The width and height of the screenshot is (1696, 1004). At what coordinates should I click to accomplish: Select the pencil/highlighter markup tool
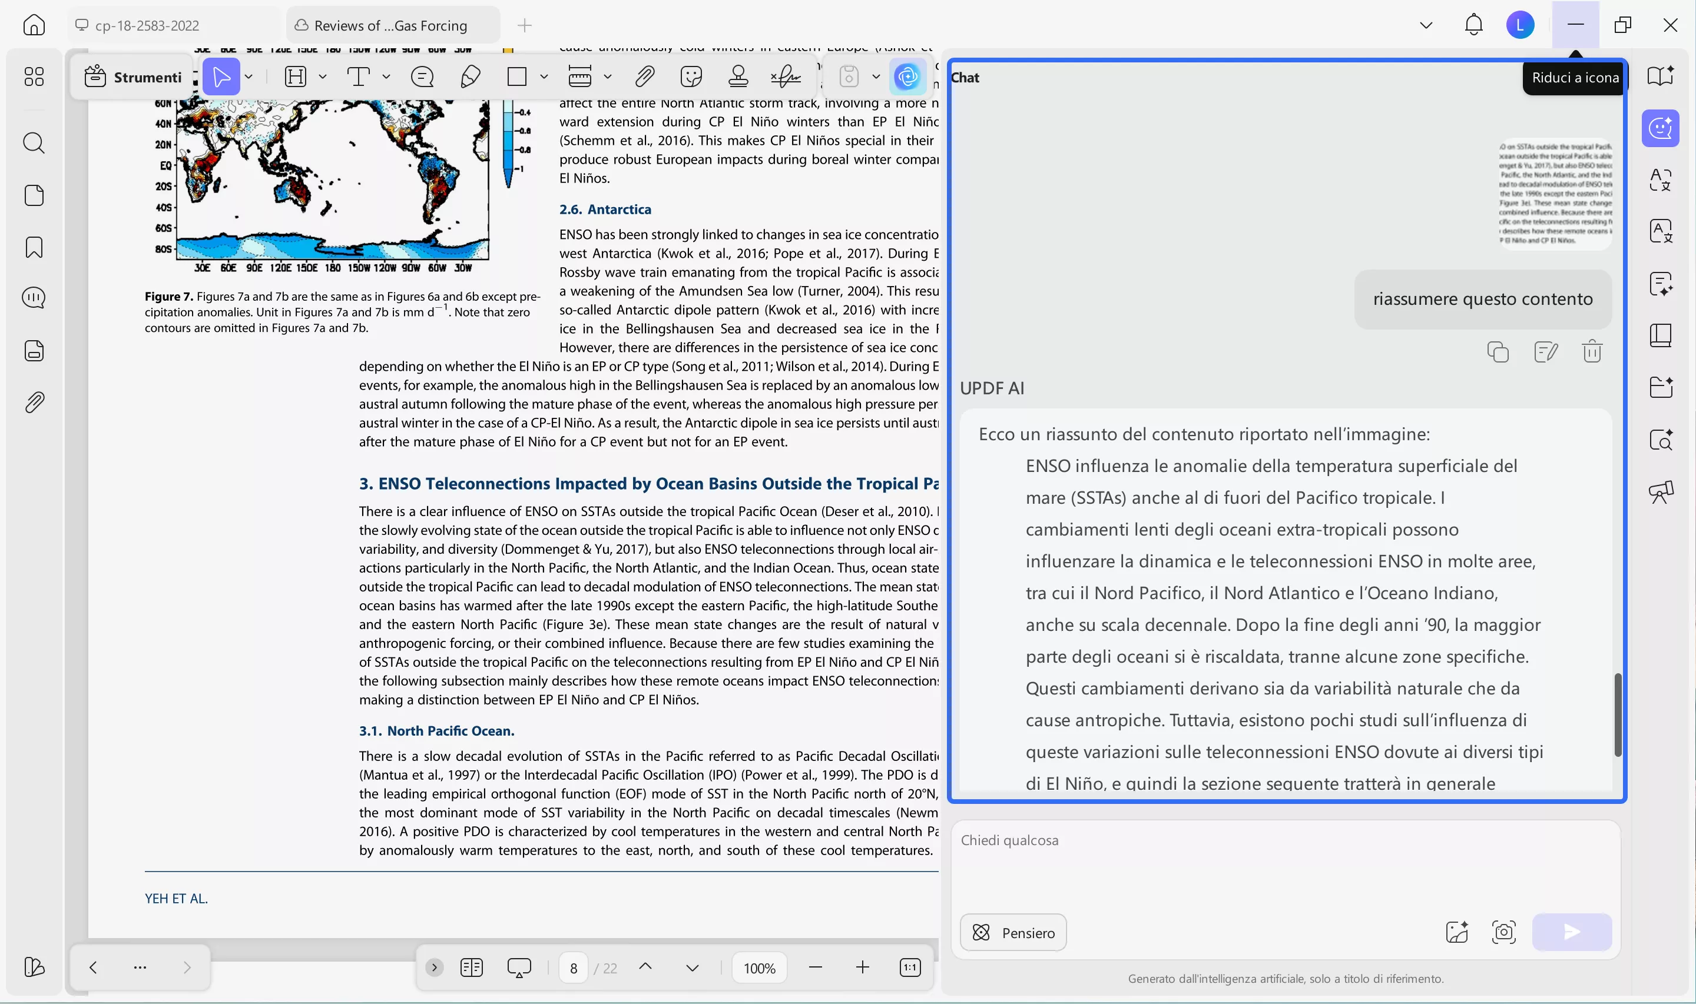470,77
